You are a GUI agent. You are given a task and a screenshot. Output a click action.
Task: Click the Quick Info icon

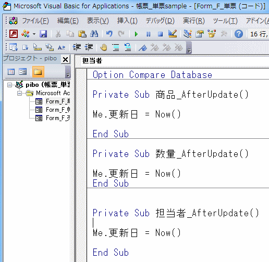[x=38, y=47]
